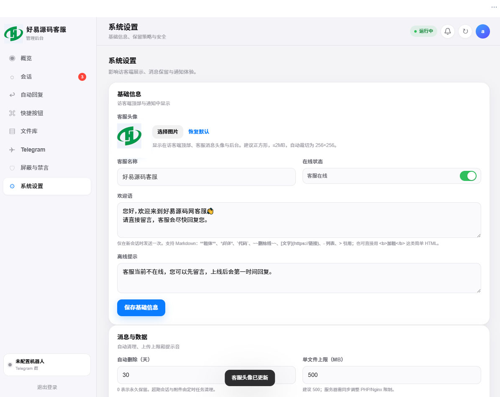Click the 系统设置 gear icon in sidebar
The width and height of the screenshot is (500, 397).
(x=12, y=186)
